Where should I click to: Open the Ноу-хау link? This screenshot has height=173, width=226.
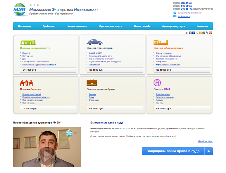[159, 103]
